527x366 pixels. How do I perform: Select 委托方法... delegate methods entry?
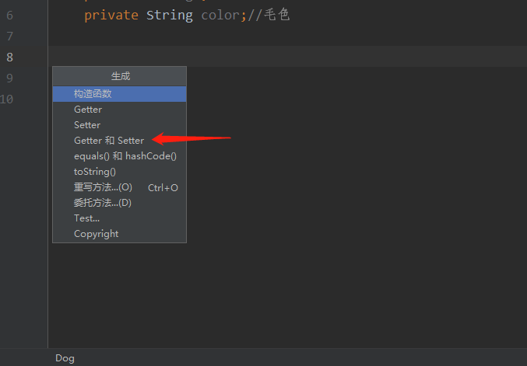[x=103, y=203]
